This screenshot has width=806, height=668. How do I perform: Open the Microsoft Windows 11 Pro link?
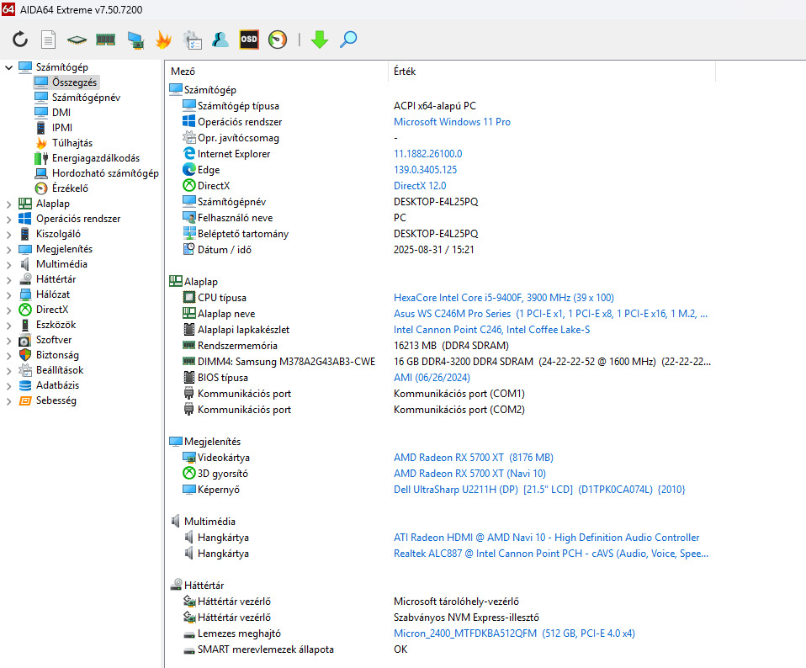(452, 122)
